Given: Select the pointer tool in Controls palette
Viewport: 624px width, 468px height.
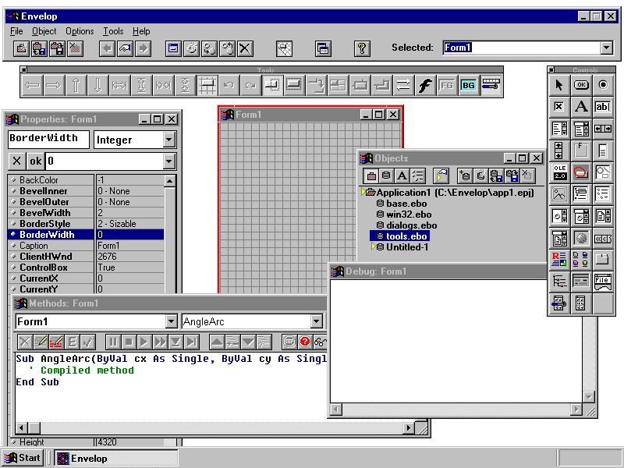Looking at the screenshot, I should [559, 85].
